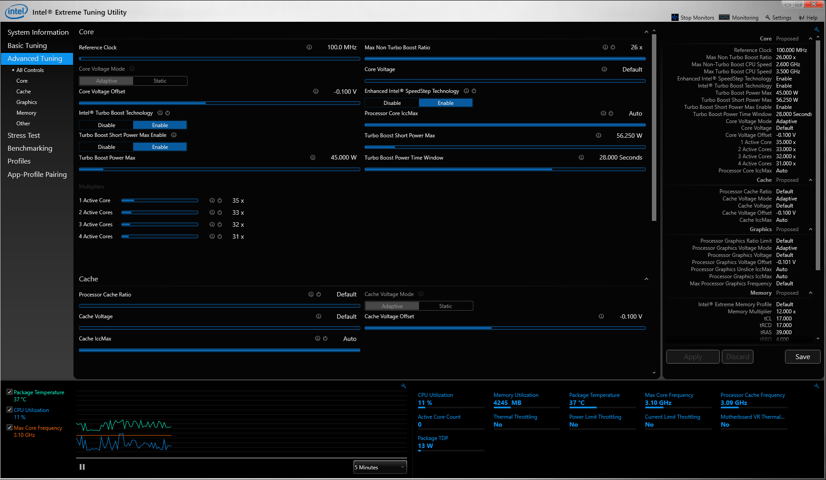This screenshot has height=480, width=826.
Task: Open graph settings wrench icon above chart
Action: pyautogui.click(x=403, y=386)
